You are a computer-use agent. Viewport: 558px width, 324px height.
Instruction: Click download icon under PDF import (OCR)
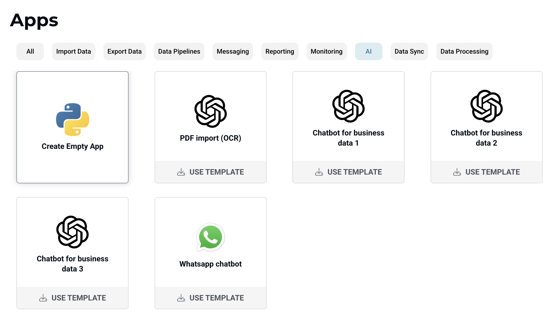point(181,172)
